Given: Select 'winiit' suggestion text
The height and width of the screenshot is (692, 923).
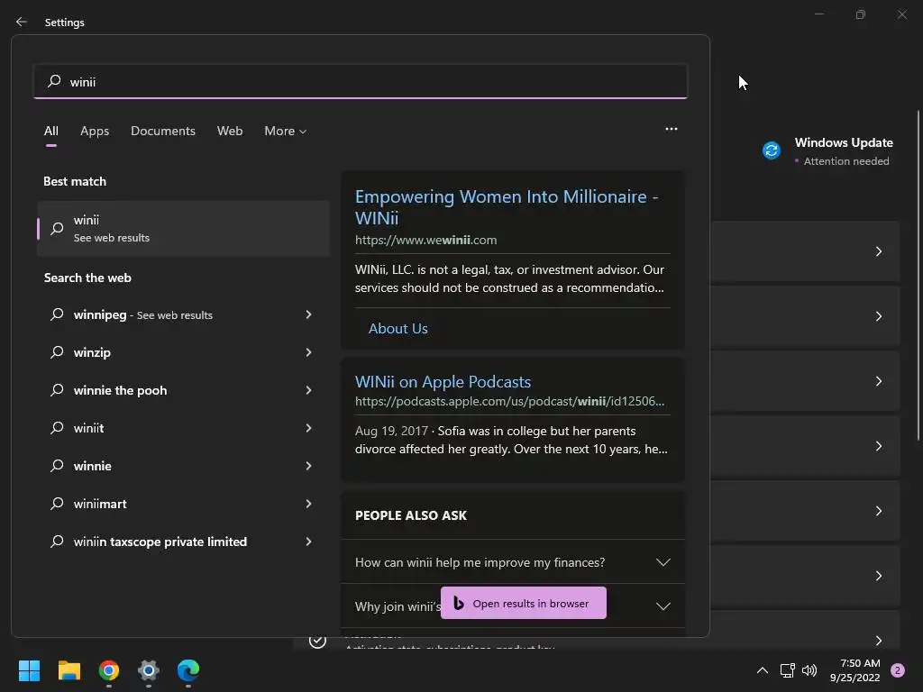Looking at the screenshot, I should (88, 428).
